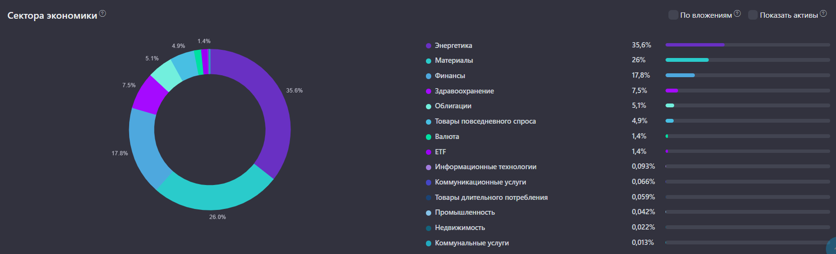Click the Материалы legend color dot
Screen dimensions: 836x254
[x=428, y=61]
